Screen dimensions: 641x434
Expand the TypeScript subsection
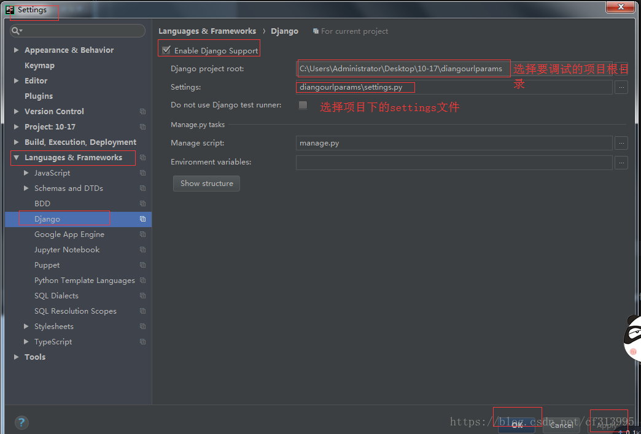point(26,342)
